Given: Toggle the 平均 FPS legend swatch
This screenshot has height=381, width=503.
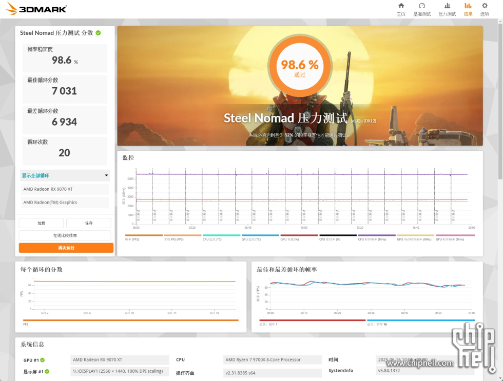Looking at the screenshot, I should click(x=183, y=235).
